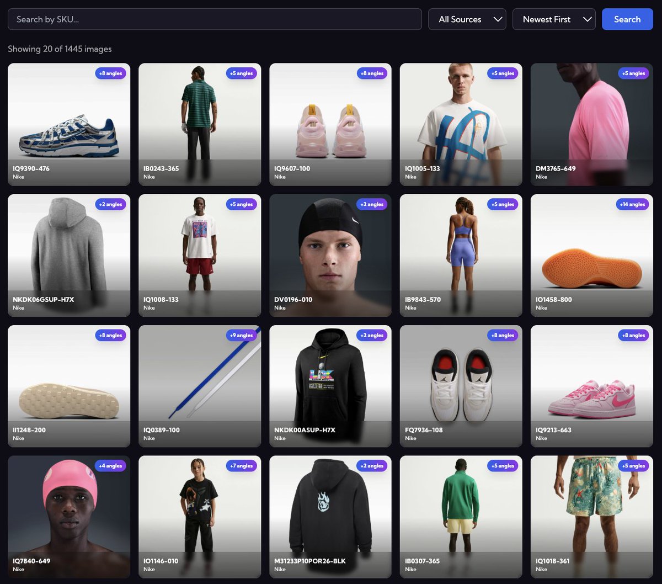This screenshot has width=662, height=584.
Task: Click the blue Search button
Action: coord(627,19)
